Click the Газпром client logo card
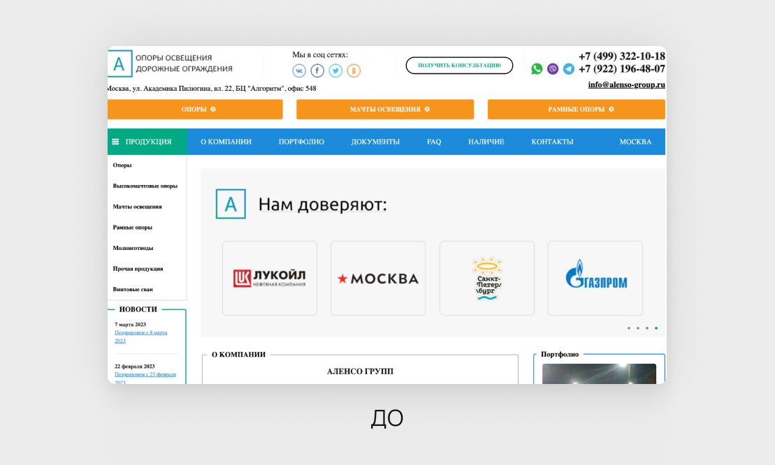Image resolution: width=775 pixels, height=465 pixels. [x=595, y=278]
